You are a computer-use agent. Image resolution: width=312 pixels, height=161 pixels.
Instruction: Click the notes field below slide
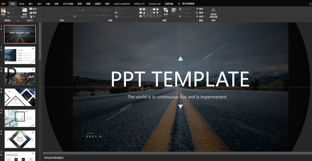[x=177, y=158]
